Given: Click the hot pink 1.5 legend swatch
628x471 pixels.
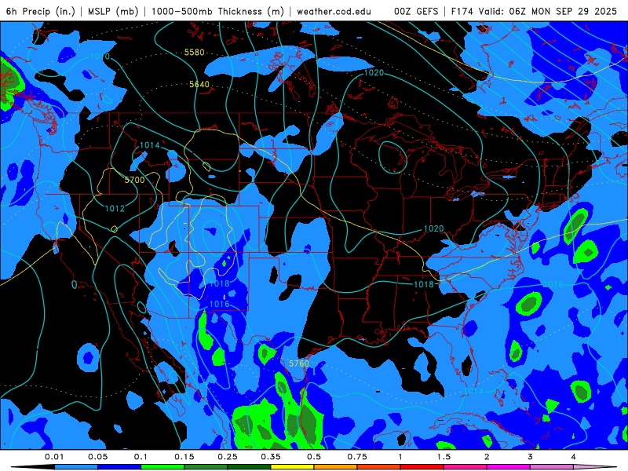Looking at the screenshot, I should point(466,467).
